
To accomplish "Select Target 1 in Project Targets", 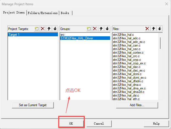I will click(x=14, y=35).
